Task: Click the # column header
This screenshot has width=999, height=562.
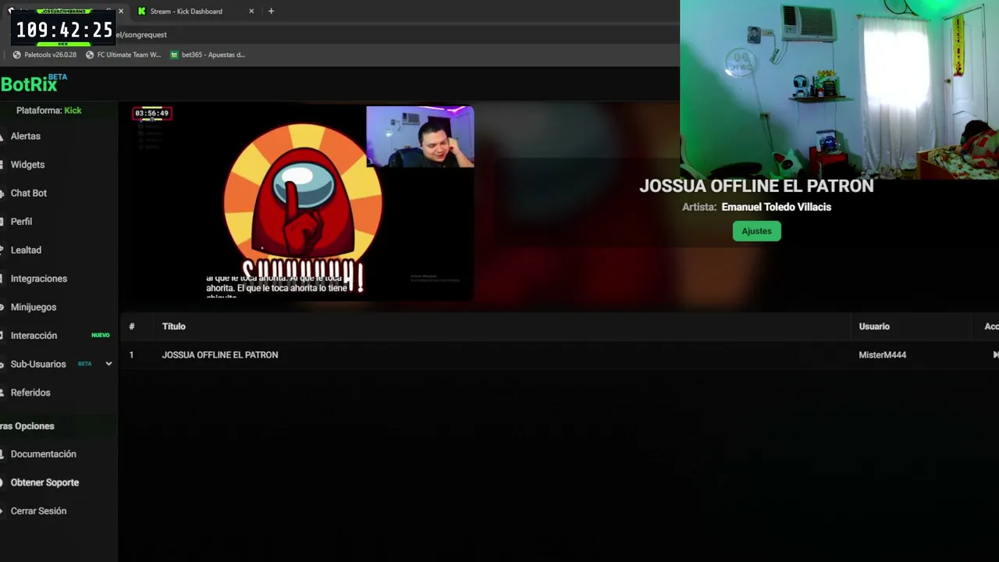Action: 131,326
